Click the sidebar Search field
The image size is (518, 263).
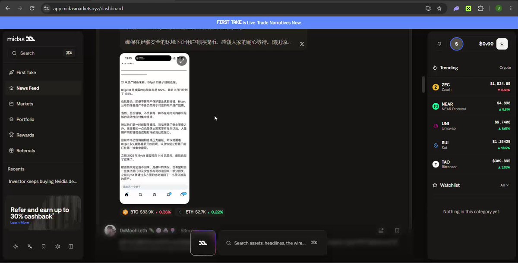pos(42,53)
